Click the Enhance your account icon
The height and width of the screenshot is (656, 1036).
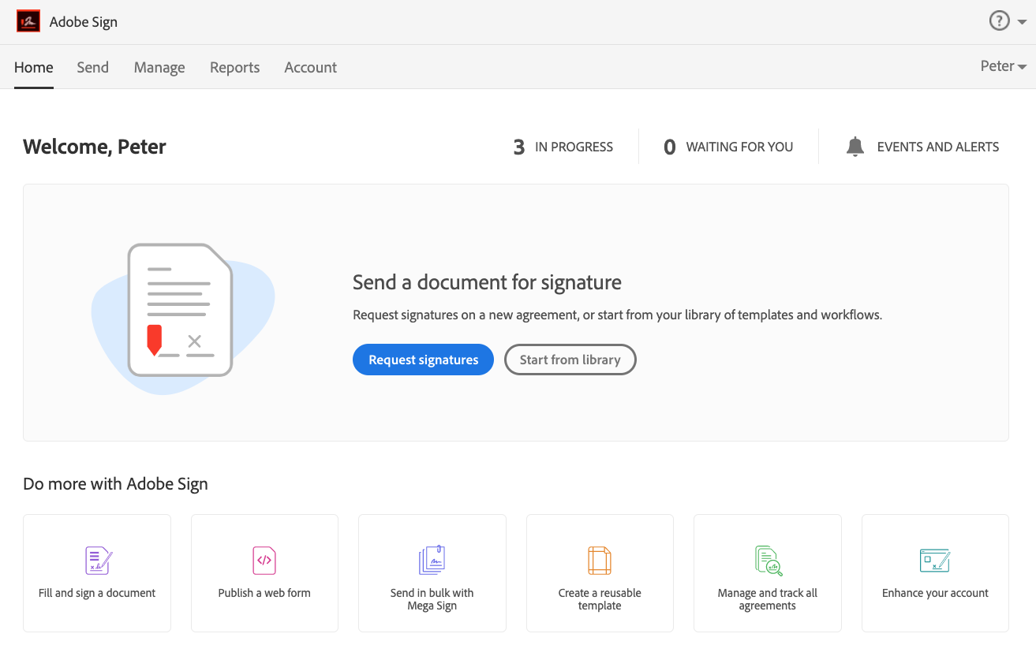pos(935,561)
